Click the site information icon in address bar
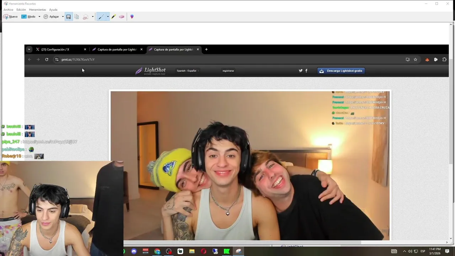 [57, 59]
